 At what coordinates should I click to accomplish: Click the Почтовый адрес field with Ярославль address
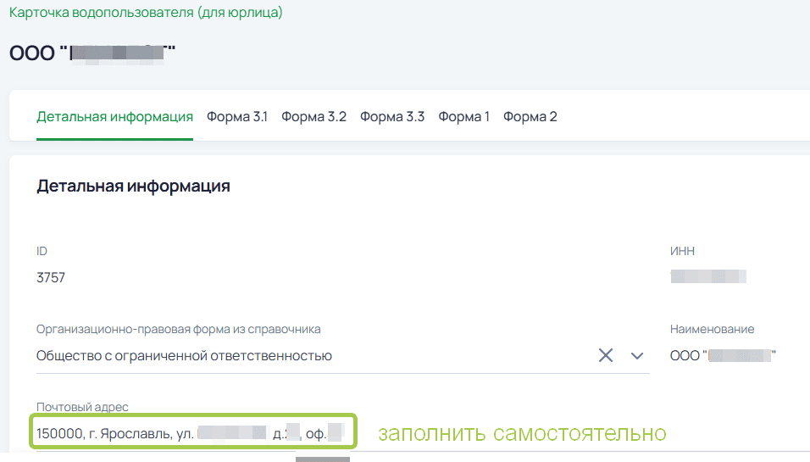pos(191,434)
